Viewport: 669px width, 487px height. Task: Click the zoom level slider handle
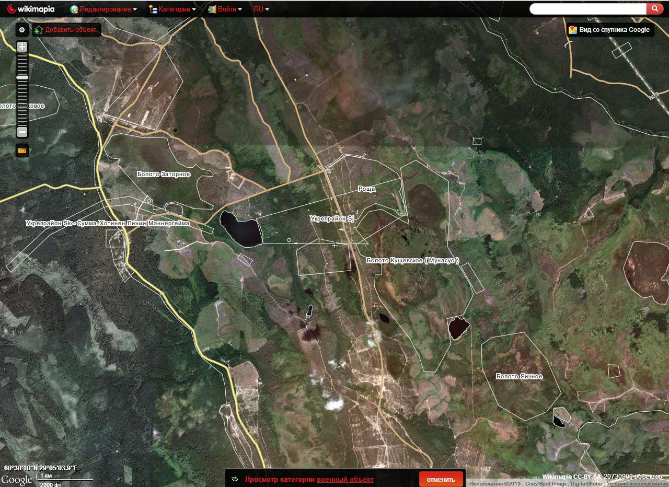22,77
